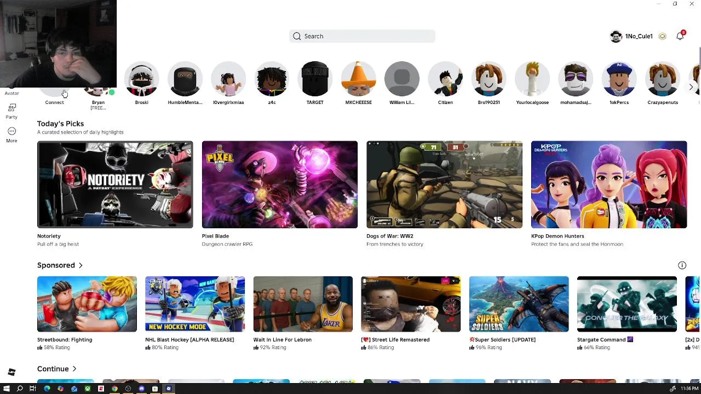Click the Notoriety title text
Viewport: 701px width, 394px height.
point(49,236)
